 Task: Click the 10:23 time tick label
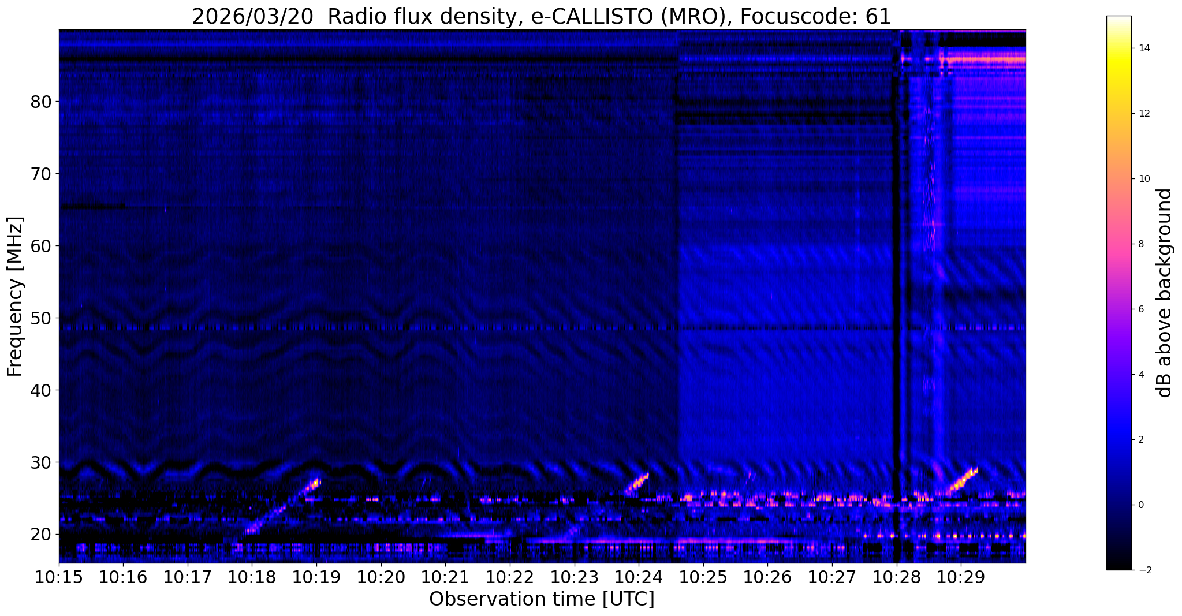pyautogui.click(x=574, y=577)
